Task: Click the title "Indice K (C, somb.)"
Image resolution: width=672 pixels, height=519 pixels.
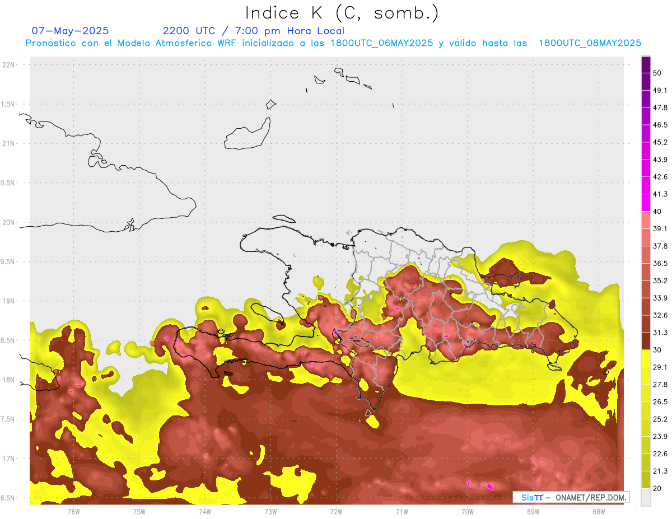Action: click(x=342, y=13)
